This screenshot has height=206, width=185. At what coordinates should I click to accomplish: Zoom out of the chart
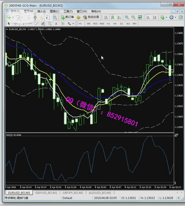pyautogui.click(x=133, y=17)
